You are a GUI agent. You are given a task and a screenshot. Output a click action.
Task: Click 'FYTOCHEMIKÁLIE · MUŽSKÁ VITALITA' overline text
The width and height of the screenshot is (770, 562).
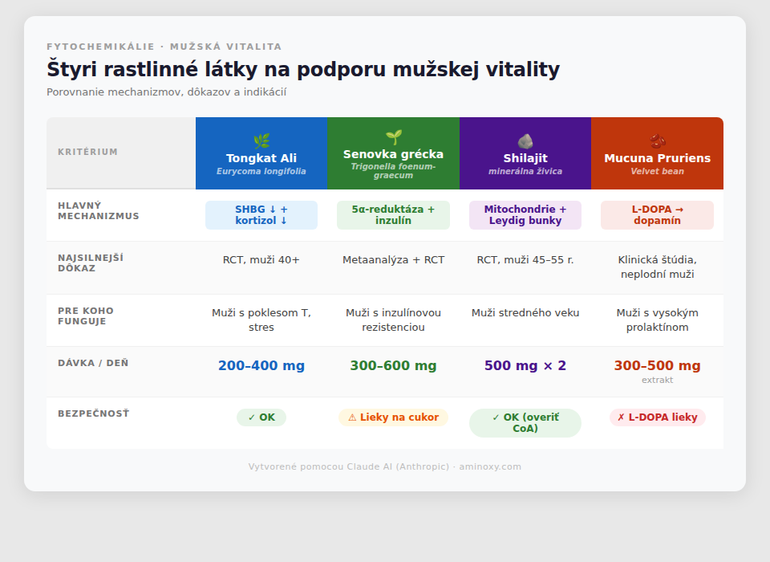coord(164,47)
